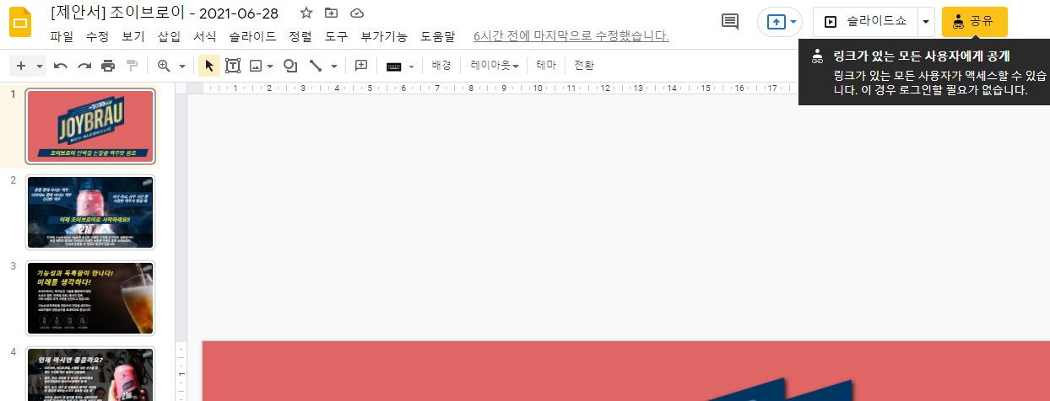Select the line tool
This screenshot has width=1050, height=401.
click(316, 65)
